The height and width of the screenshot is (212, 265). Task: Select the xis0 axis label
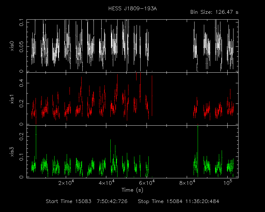pyautogui.click(x=12, y=46)
